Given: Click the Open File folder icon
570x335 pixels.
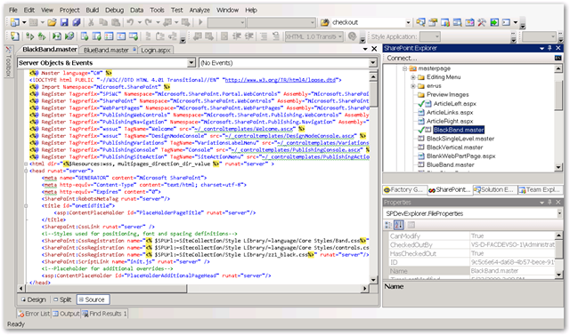Looking at the screenshot, I should pos(52,22).
